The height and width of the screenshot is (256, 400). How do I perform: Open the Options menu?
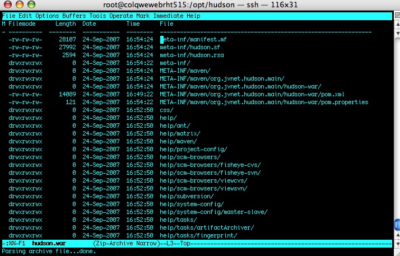(47, 16)
